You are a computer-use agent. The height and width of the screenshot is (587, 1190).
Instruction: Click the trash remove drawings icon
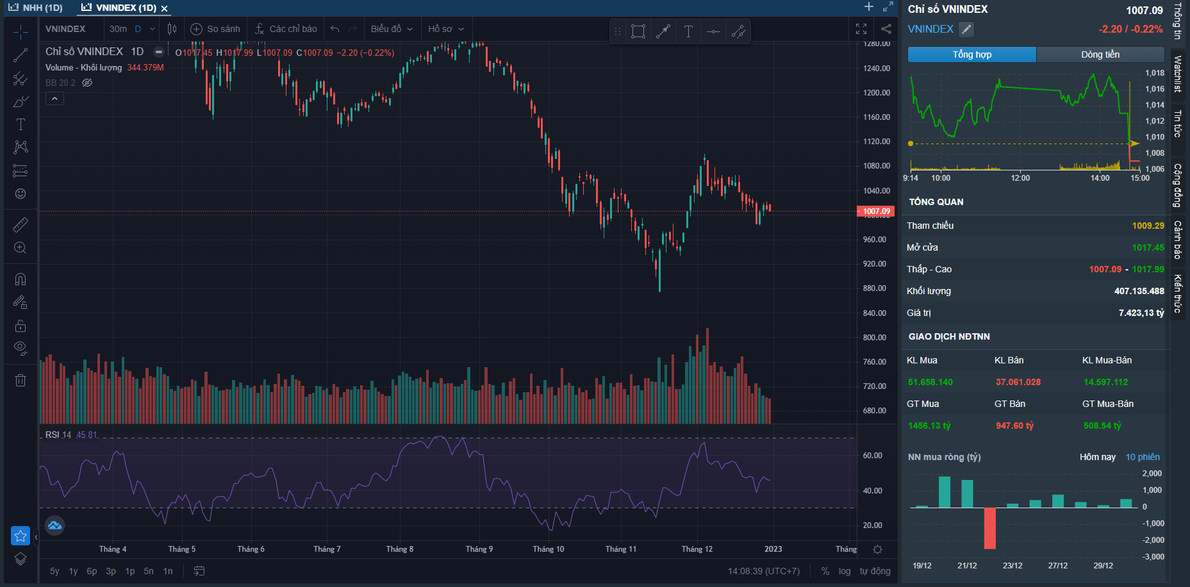pyautogui.click(x=21, y=381)
